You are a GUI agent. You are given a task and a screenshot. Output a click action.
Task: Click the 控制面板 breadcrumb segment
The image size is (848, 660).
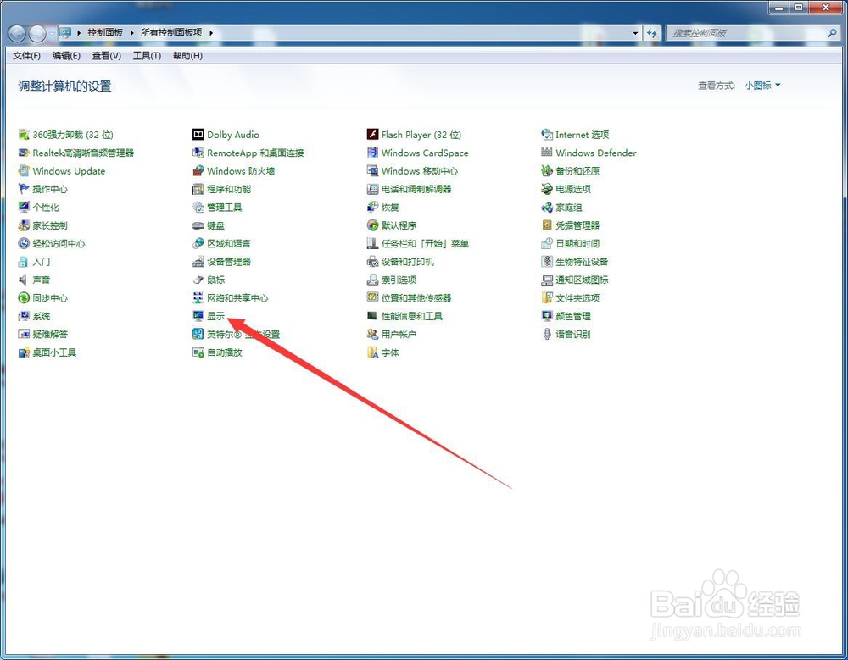(x=105, y=32)
